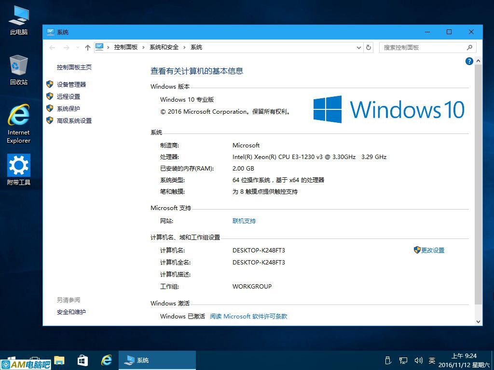This screenshot has height=370, width=494.
Task: Expand the chevron after 控制面板 breadcrumb
Action: tap(143, 48)
